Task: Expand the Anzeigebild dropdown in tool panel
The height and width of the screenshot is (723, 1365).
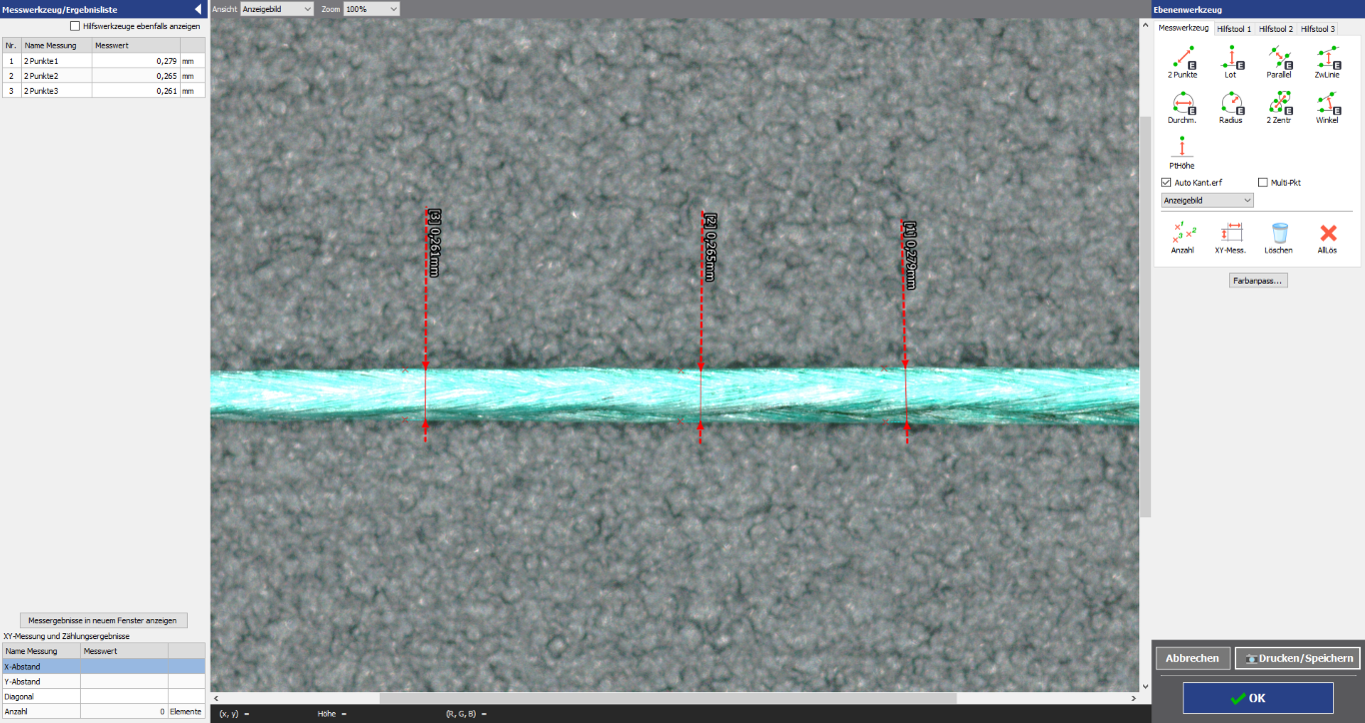Action: coord(1207,200)
